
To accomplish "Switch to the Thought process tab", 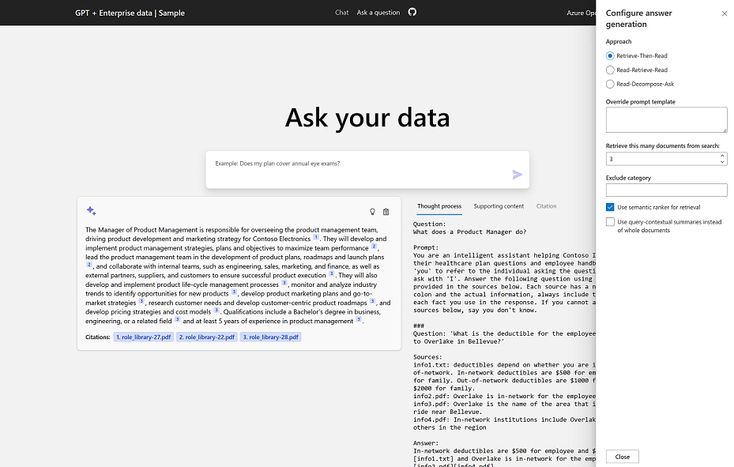I will [x=439, y=206].
